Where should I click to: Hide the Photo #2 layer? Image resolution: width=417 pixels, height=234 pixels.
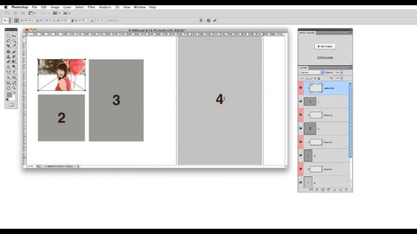pyautogui.click(x=301, y=115)
